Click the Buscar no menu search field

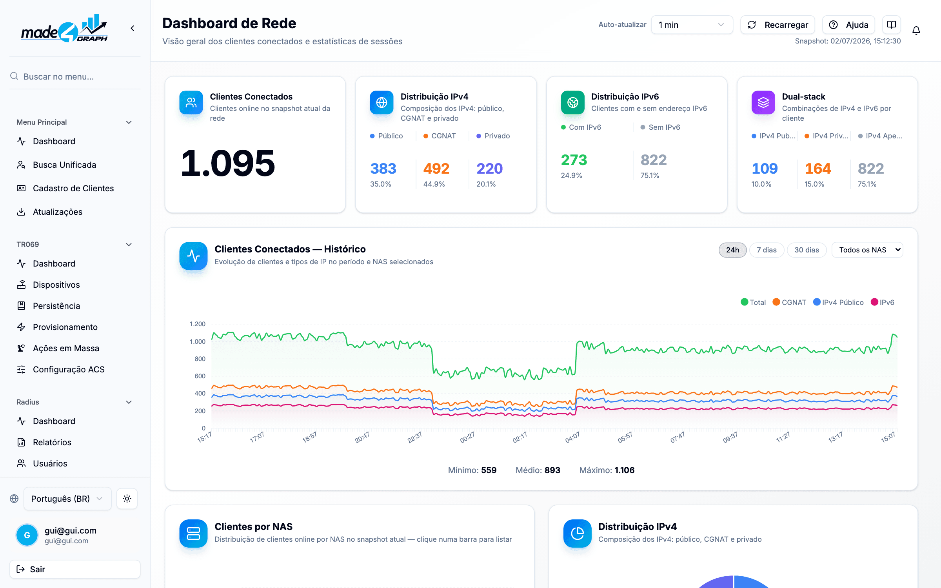click(x=75, y=76)
